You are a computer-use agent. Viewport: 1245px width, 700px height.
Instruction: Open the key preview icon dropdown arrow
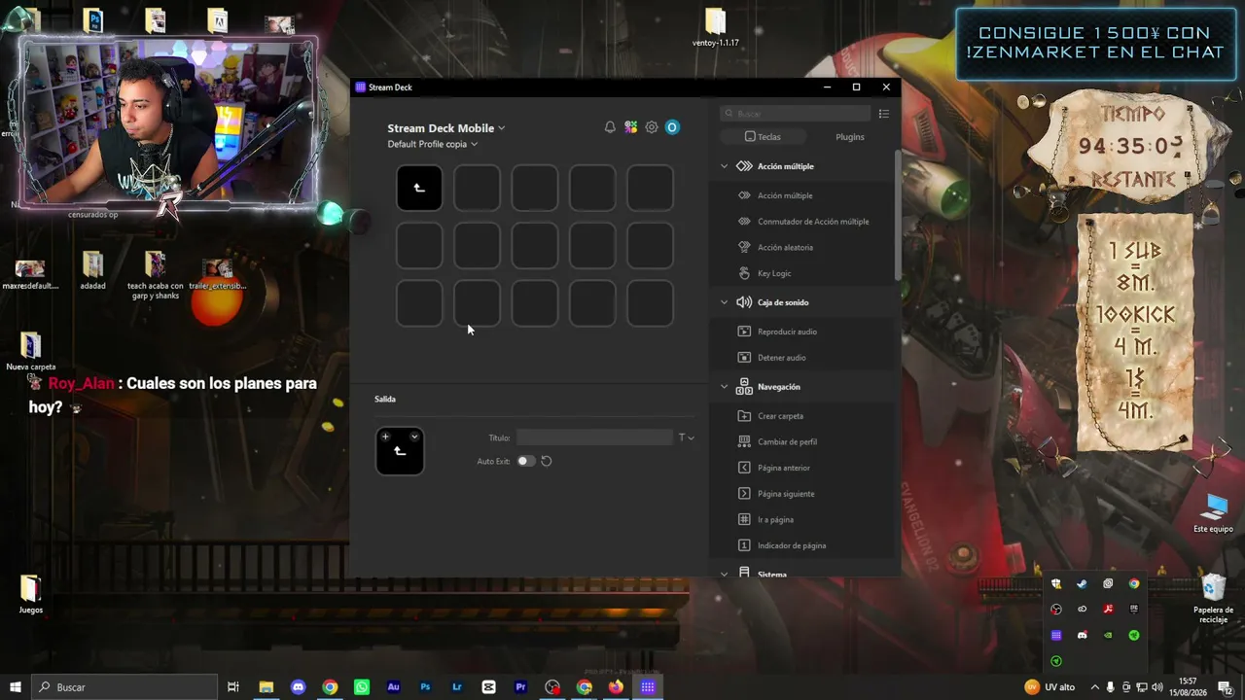pos(414,437)
